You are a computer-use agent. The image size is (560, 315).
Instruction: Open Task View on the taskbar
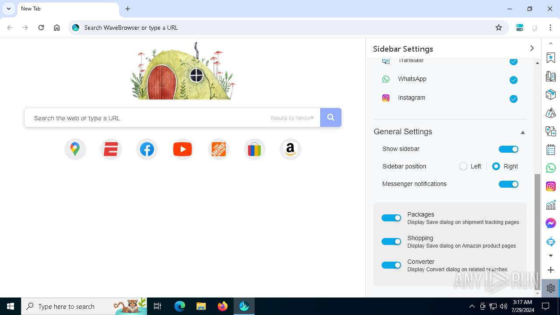pyautogui.click(x=157, y=306)
